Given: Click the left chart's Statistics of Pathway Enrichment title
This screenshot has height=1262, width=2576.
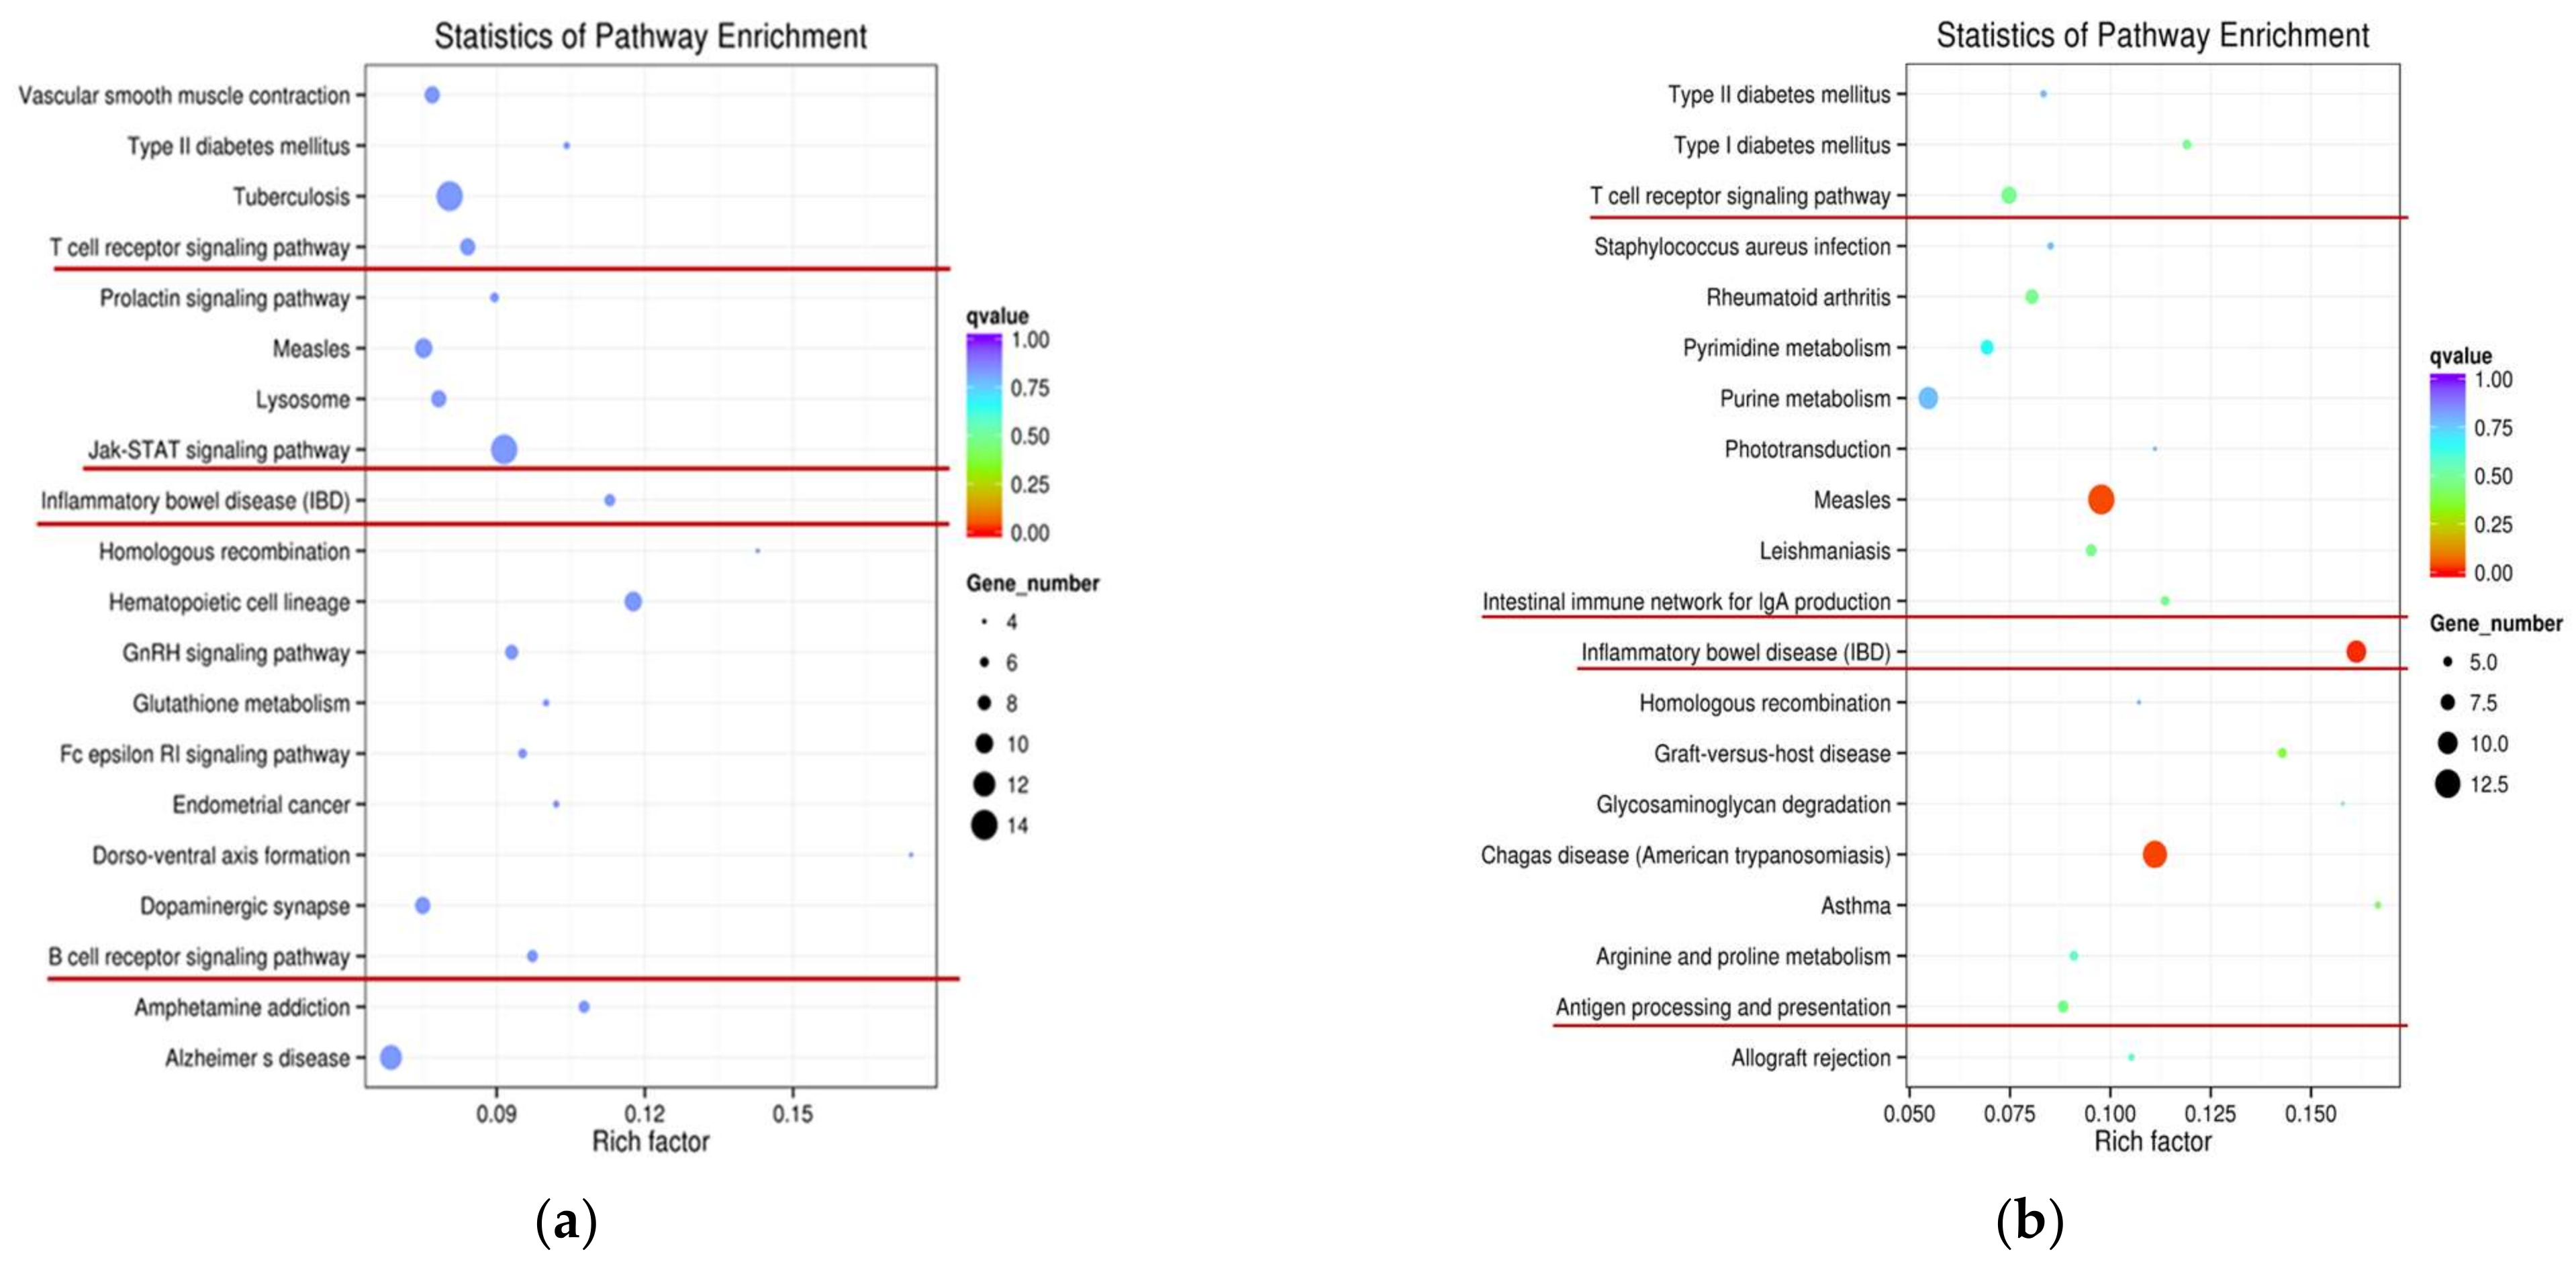Looking at the screenshot, I should [x=650, y=36].
